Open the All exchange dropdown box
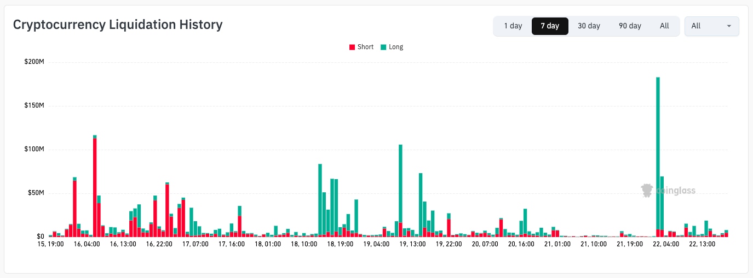753x278 pixels. coord(711,26)
